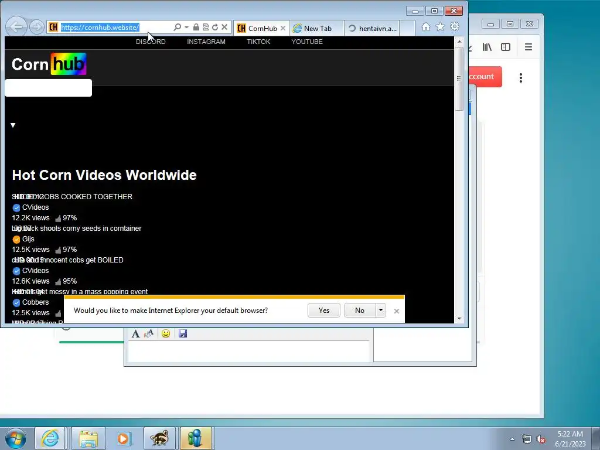Click the CH site favicon in the address bar

point(53,27)
